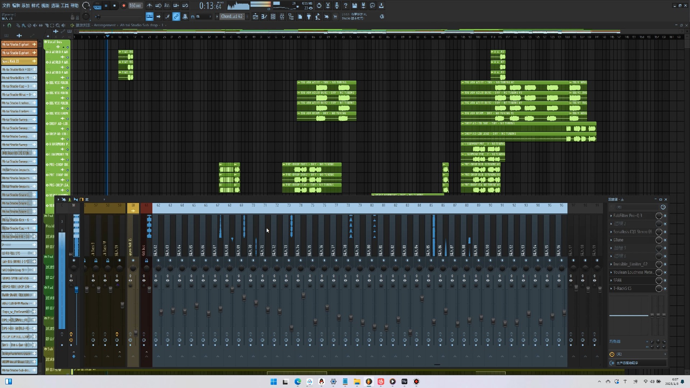Click the tempo field showing 160
Screen dimensions: 690x388
135,6
